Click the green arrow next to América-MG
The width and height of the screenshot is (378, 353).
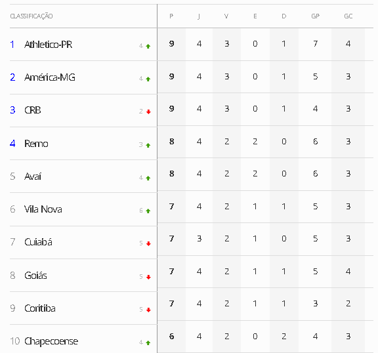click(148, 79)
